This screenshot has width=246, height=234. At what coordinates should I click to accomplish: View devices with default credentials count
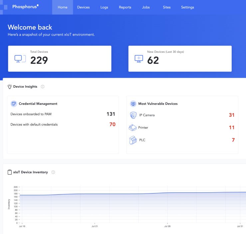112,125
